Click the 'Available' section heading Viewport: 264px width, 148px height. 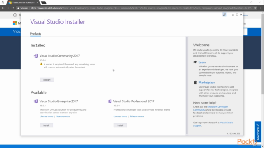pyautogui.click(x=38, y=92)
